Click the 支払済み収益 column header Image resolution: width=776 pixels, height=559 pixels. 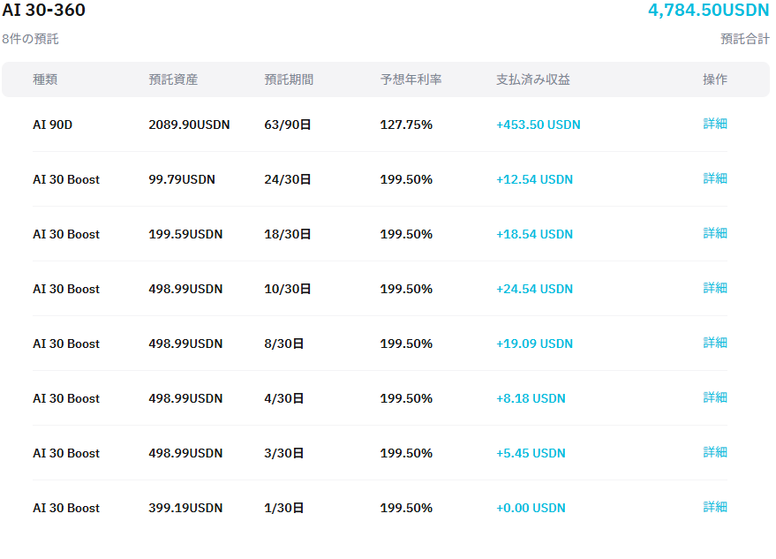pos(532,79)
